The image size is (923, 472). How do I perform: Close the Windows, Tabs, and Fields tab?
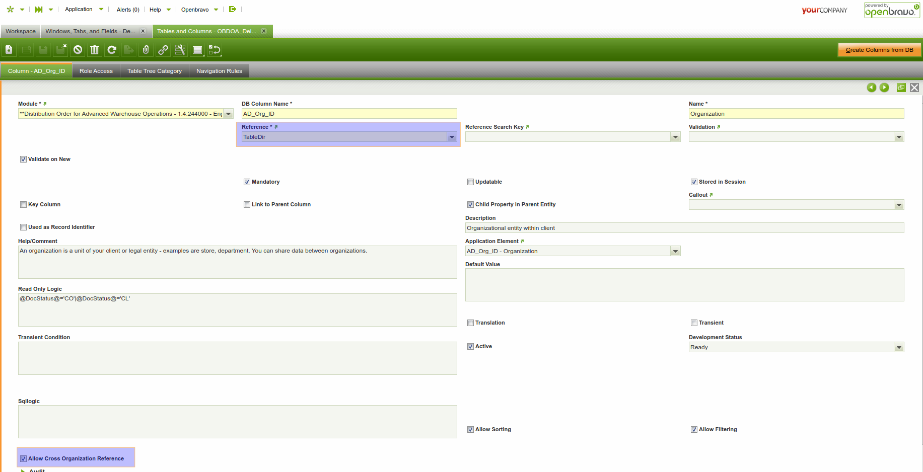143,31
